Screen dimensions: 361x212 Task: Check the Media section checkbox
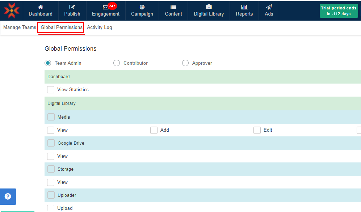pyautogui.click(x=51, y=117)
